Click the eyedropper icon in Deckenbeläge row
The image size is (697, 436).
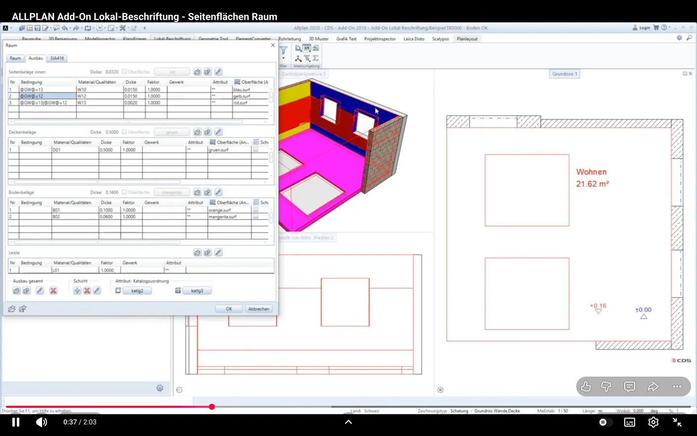218,132
